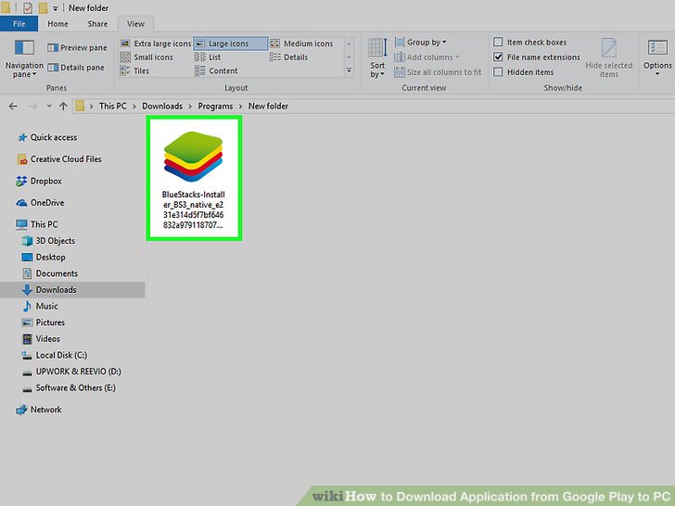Click folder icon in address bar
This screenshot has width=675, height=506.
(80, 106)
